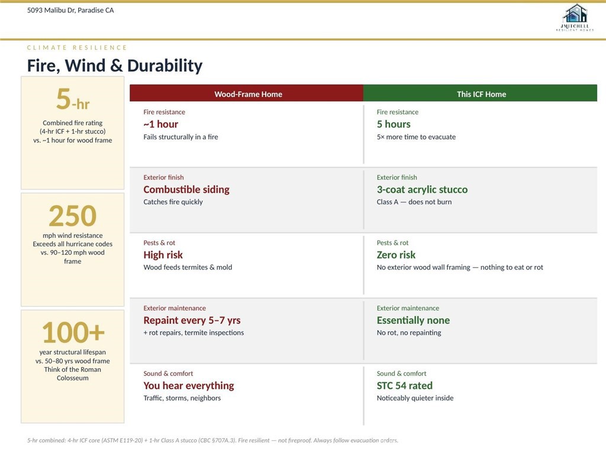Click the Zero risk pests & rot value

pyautogui.click(x=396, y=255)
